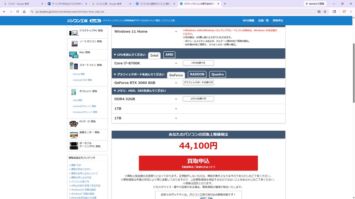This screenshot has width=355, height=199.
Task: Open a new browser tab
Action: point(225,4)
